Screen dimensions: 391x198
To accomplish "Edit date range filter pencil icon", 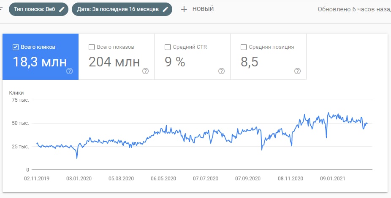I will click(166, 9).
